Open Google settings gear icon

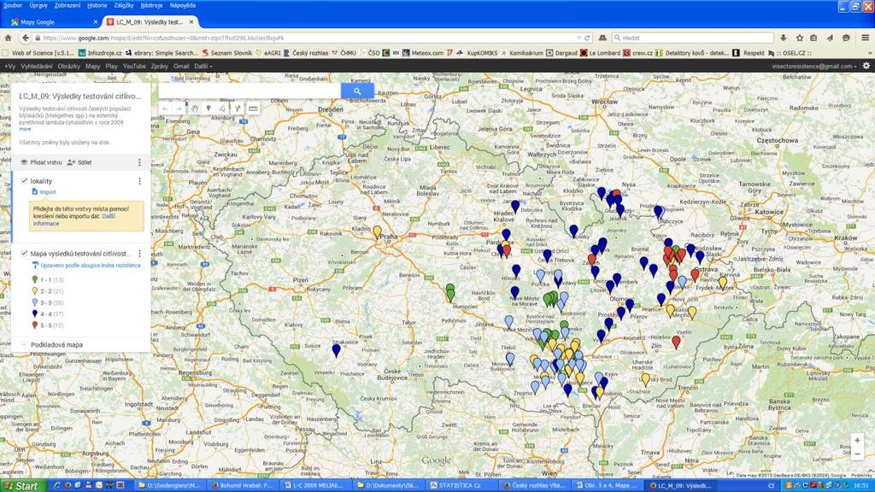tap(866, 66)
